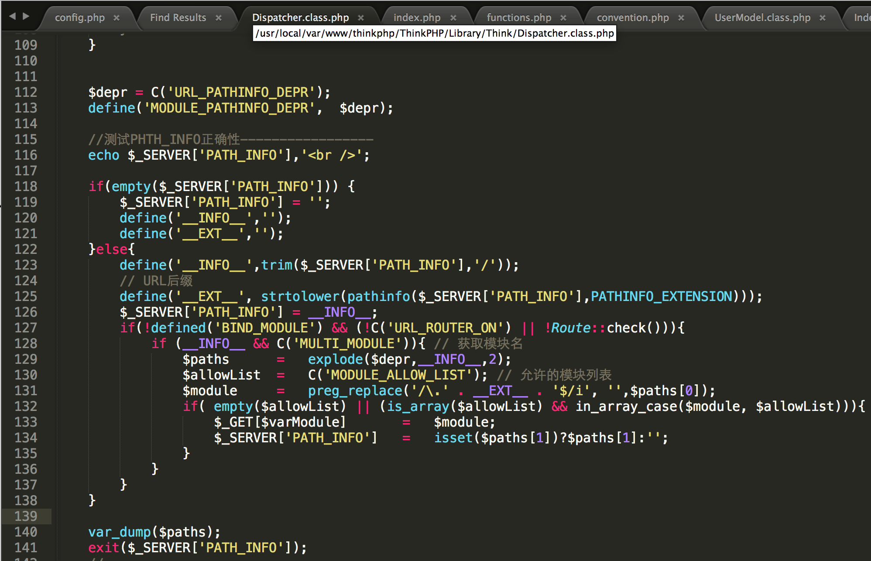Image resolution: width=871 pixels, height=561 pixels.
Task: Click the var_dump function call
Action: tap(120, 532)
